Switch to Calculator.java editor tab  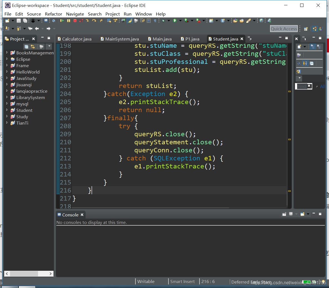click(x=75, y=39)
